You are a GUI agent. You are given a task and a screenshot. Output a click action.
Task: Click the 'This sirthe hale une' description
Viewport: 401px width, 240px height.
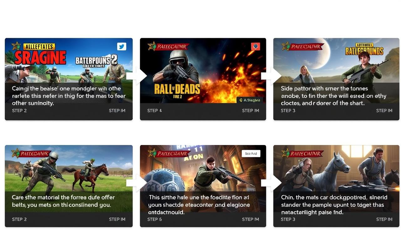tap(199, 205)
